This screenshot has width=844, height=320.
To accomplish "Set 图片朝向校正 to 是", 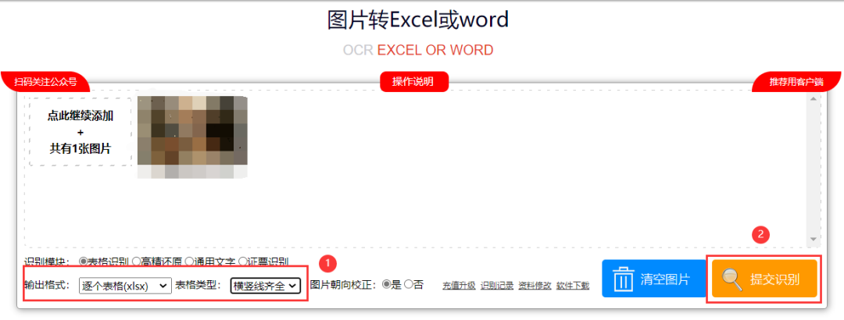I will [x=386, y=285].
